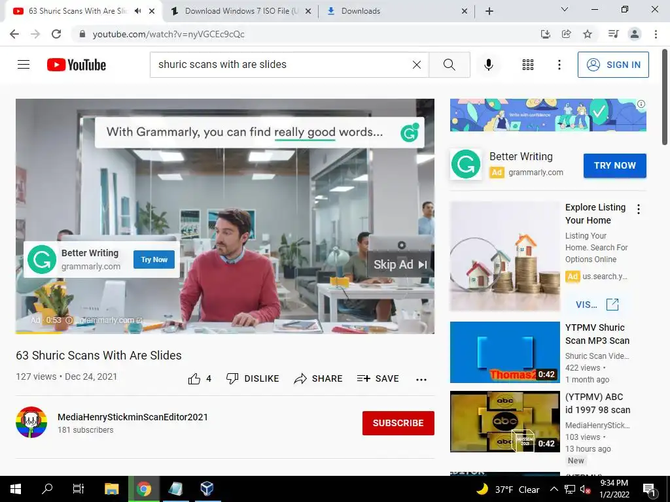Go back in browser history
Screen dimensions: 670x502
point(14,34)
